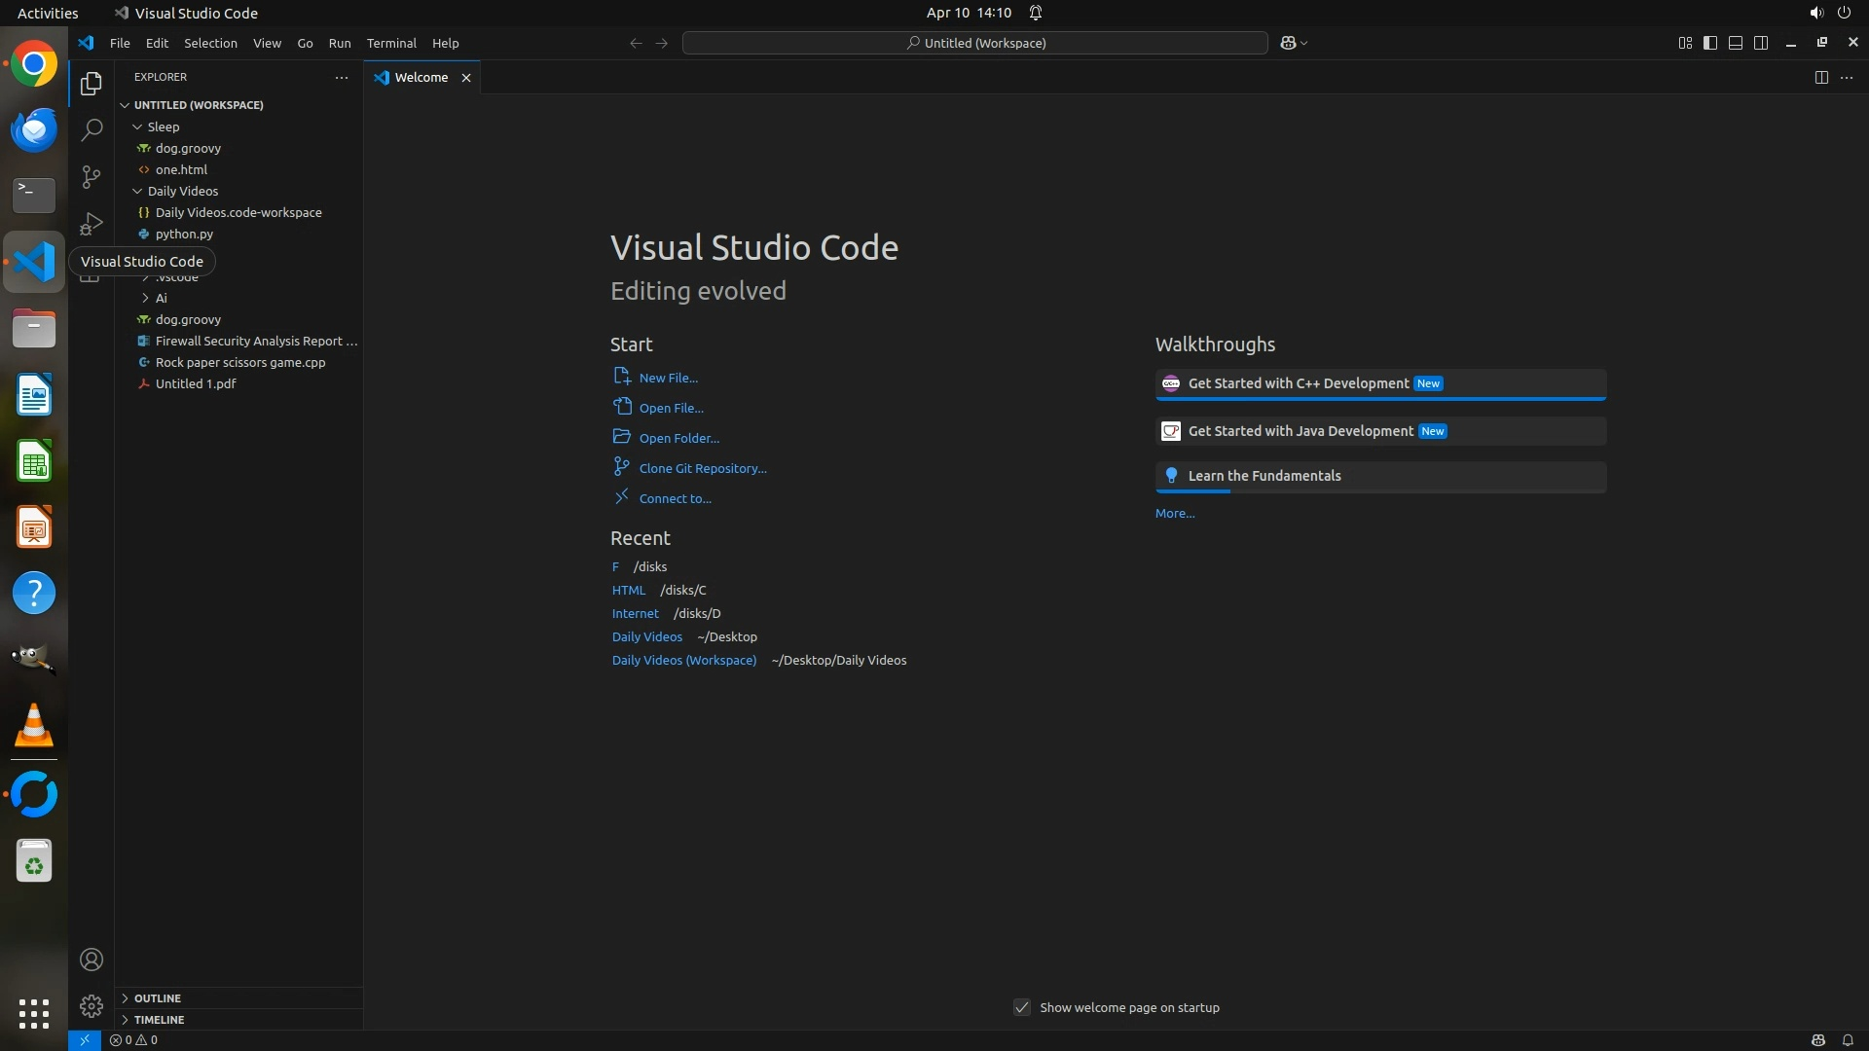1869x1051 pixels.
Task: Click the remote window status bar icon
Action: click(x=85, y=1040)
